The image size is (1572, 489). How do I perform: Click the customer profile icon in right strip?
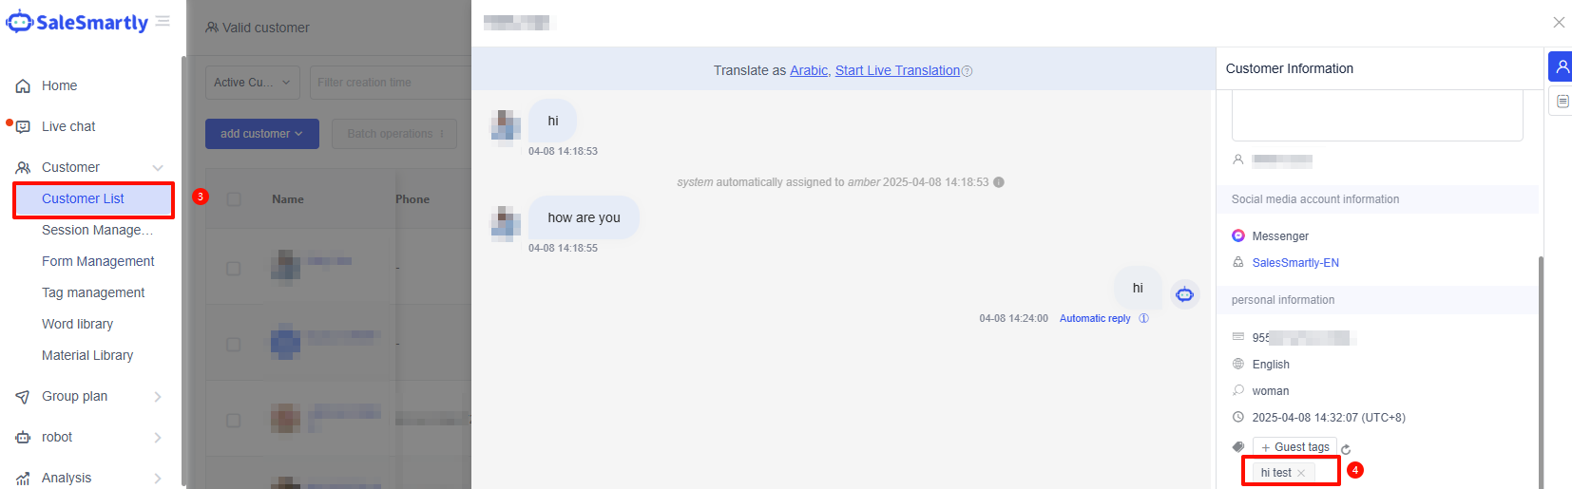tap(1562, 66)
